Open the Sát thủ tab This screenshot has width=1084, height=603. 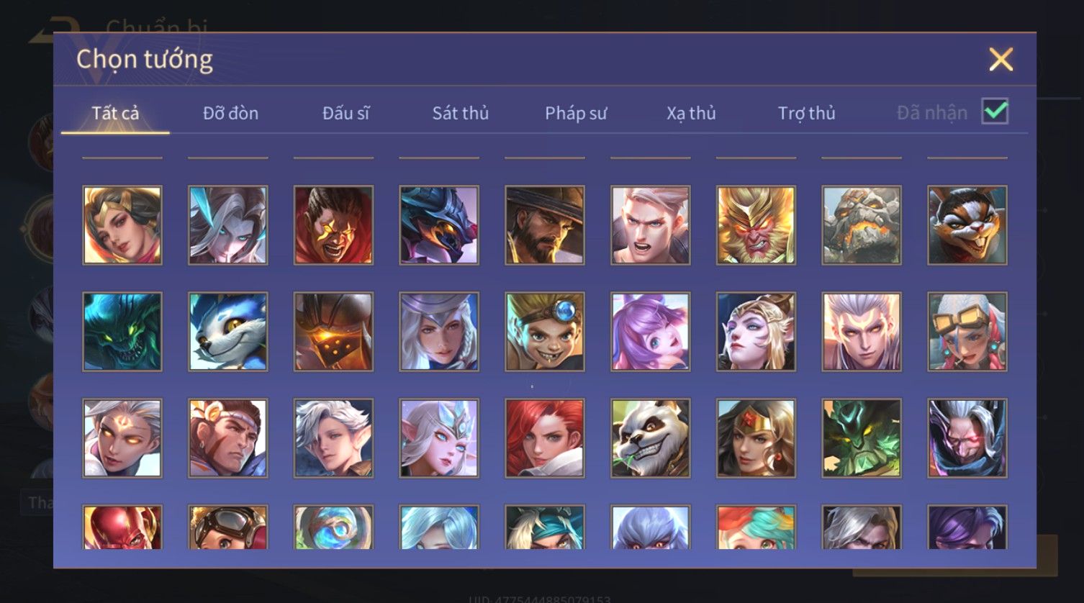(461, 113)
